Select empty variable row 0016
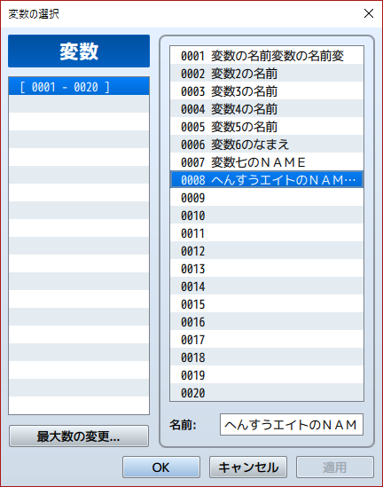The width and height of the screenshot is (383, 487). (267, 321)
